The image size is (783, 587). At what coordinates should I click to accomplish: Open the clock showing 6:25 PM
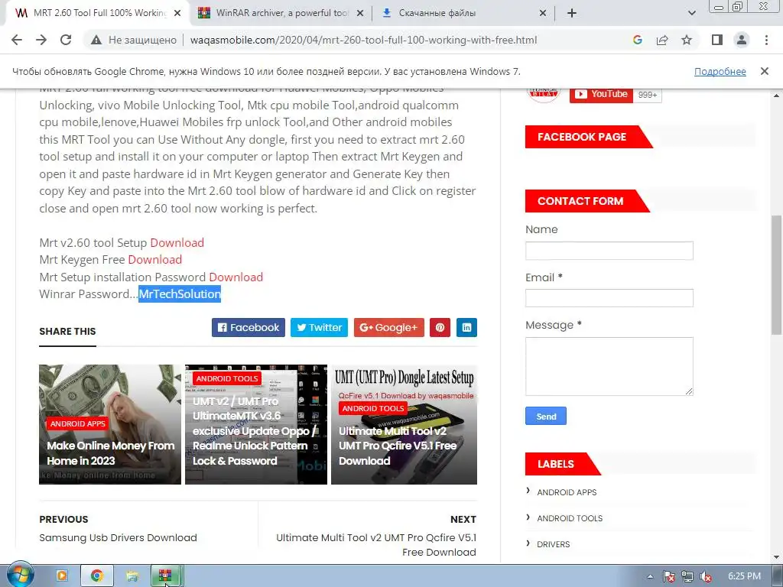coord(744,576)
